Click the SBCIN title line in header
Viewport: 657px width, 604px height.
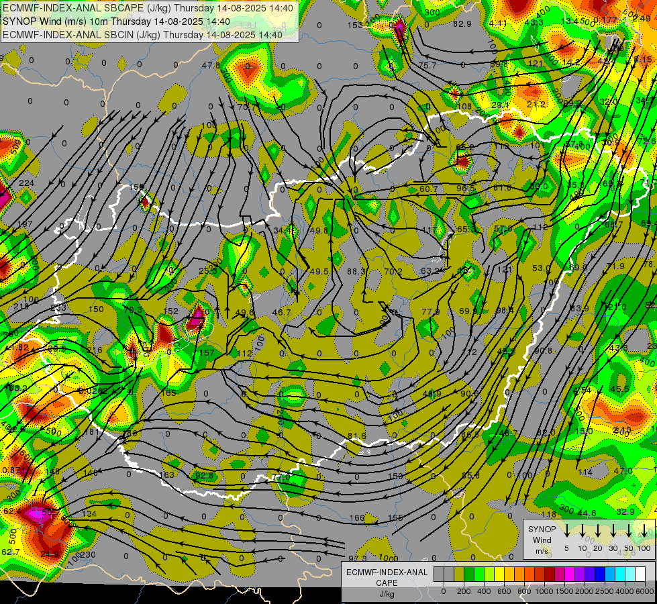pyautogui.click(x=143, y=35)
